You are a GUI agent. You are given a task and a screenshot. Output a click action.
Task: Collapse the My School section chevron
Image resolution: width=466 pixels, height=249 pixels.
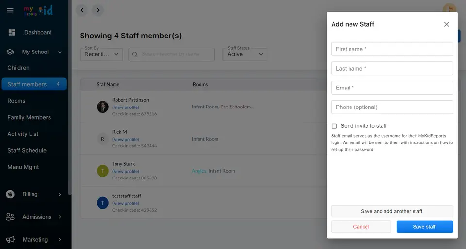click(x=60, y=52)
